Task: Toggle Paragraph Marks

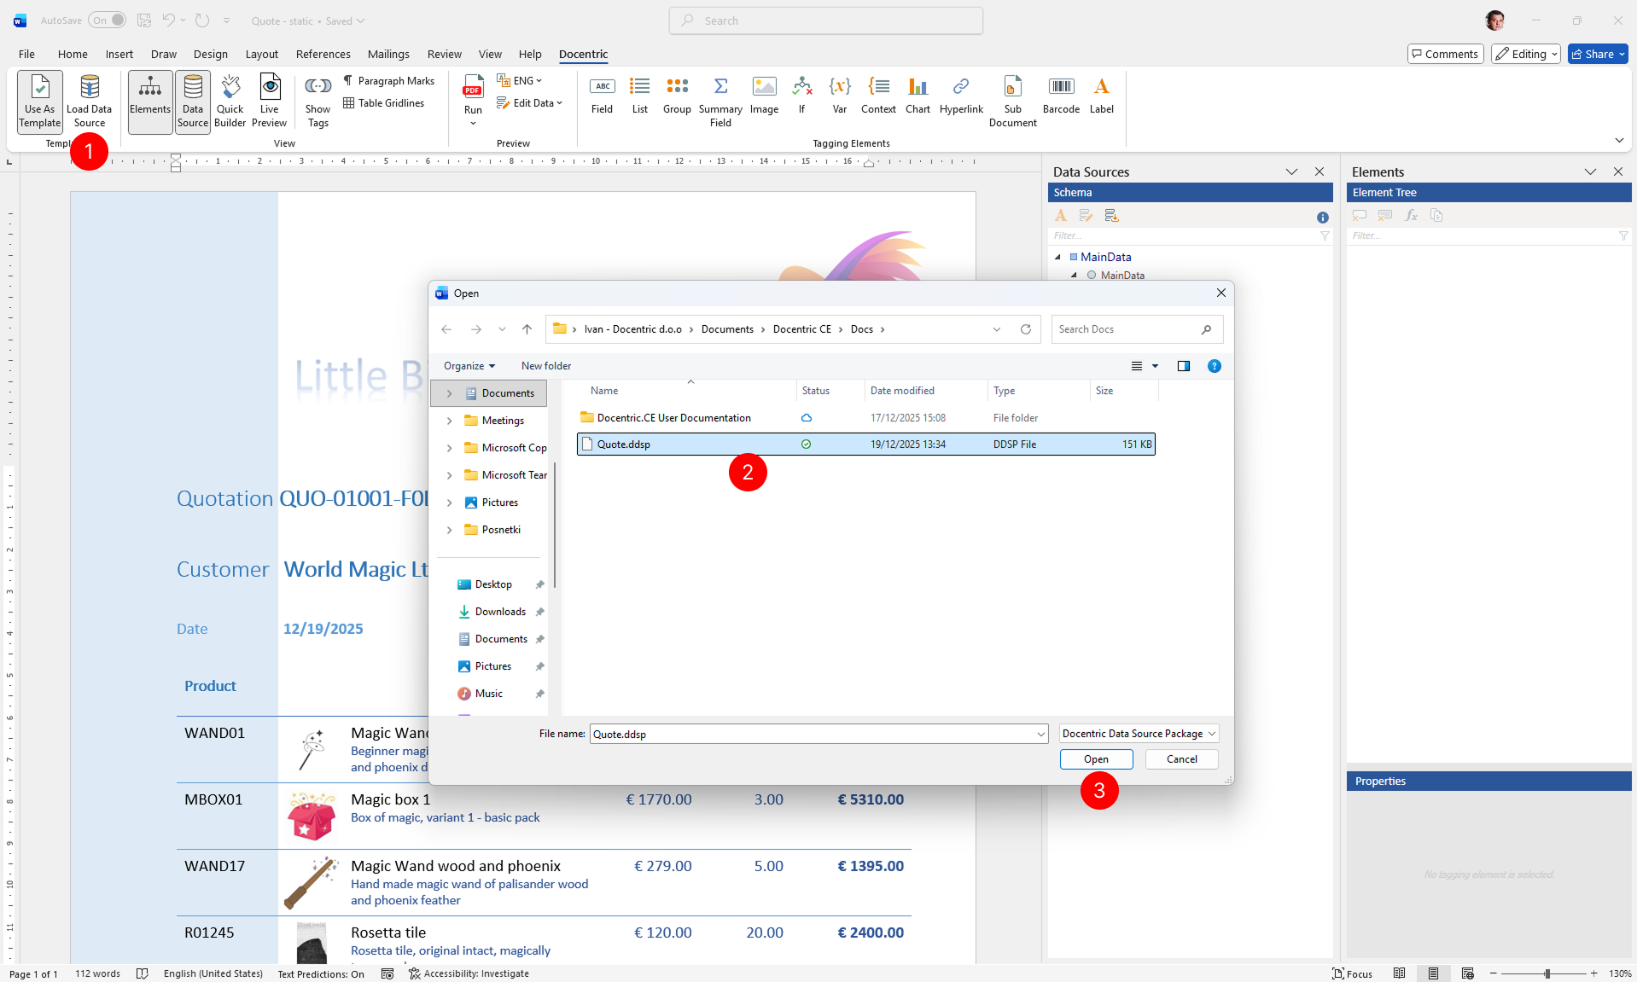Action: [389, 81]
